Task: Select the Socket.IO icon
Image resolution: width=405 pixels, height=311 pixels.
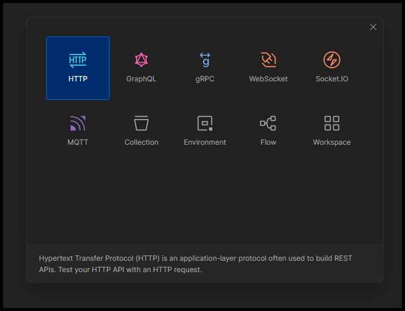Action: (x=332, y=60)
